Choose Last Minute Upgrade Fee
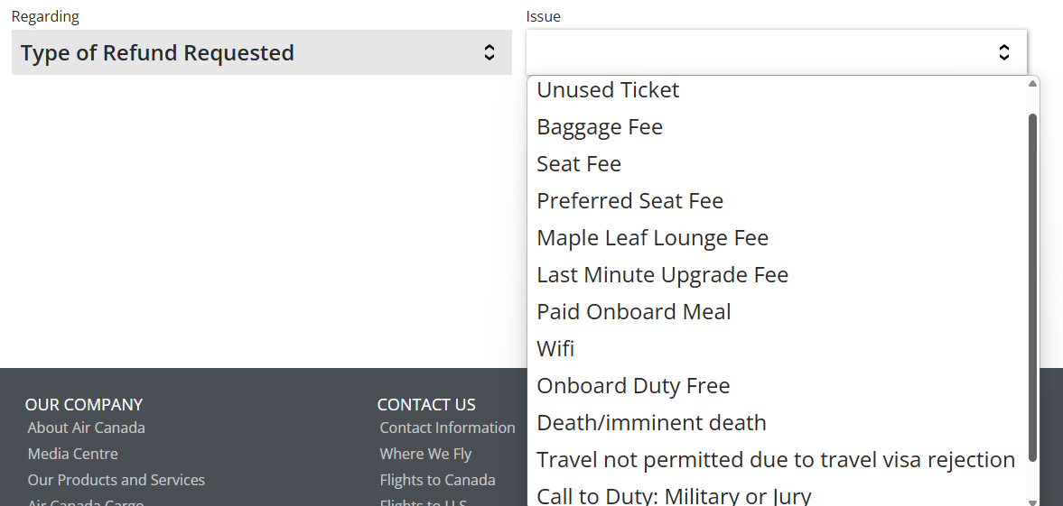 (x=662, y=275)
